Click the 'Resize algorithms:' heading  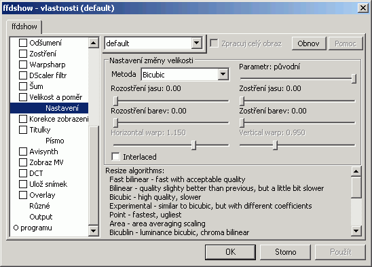(x=135, y=171)
